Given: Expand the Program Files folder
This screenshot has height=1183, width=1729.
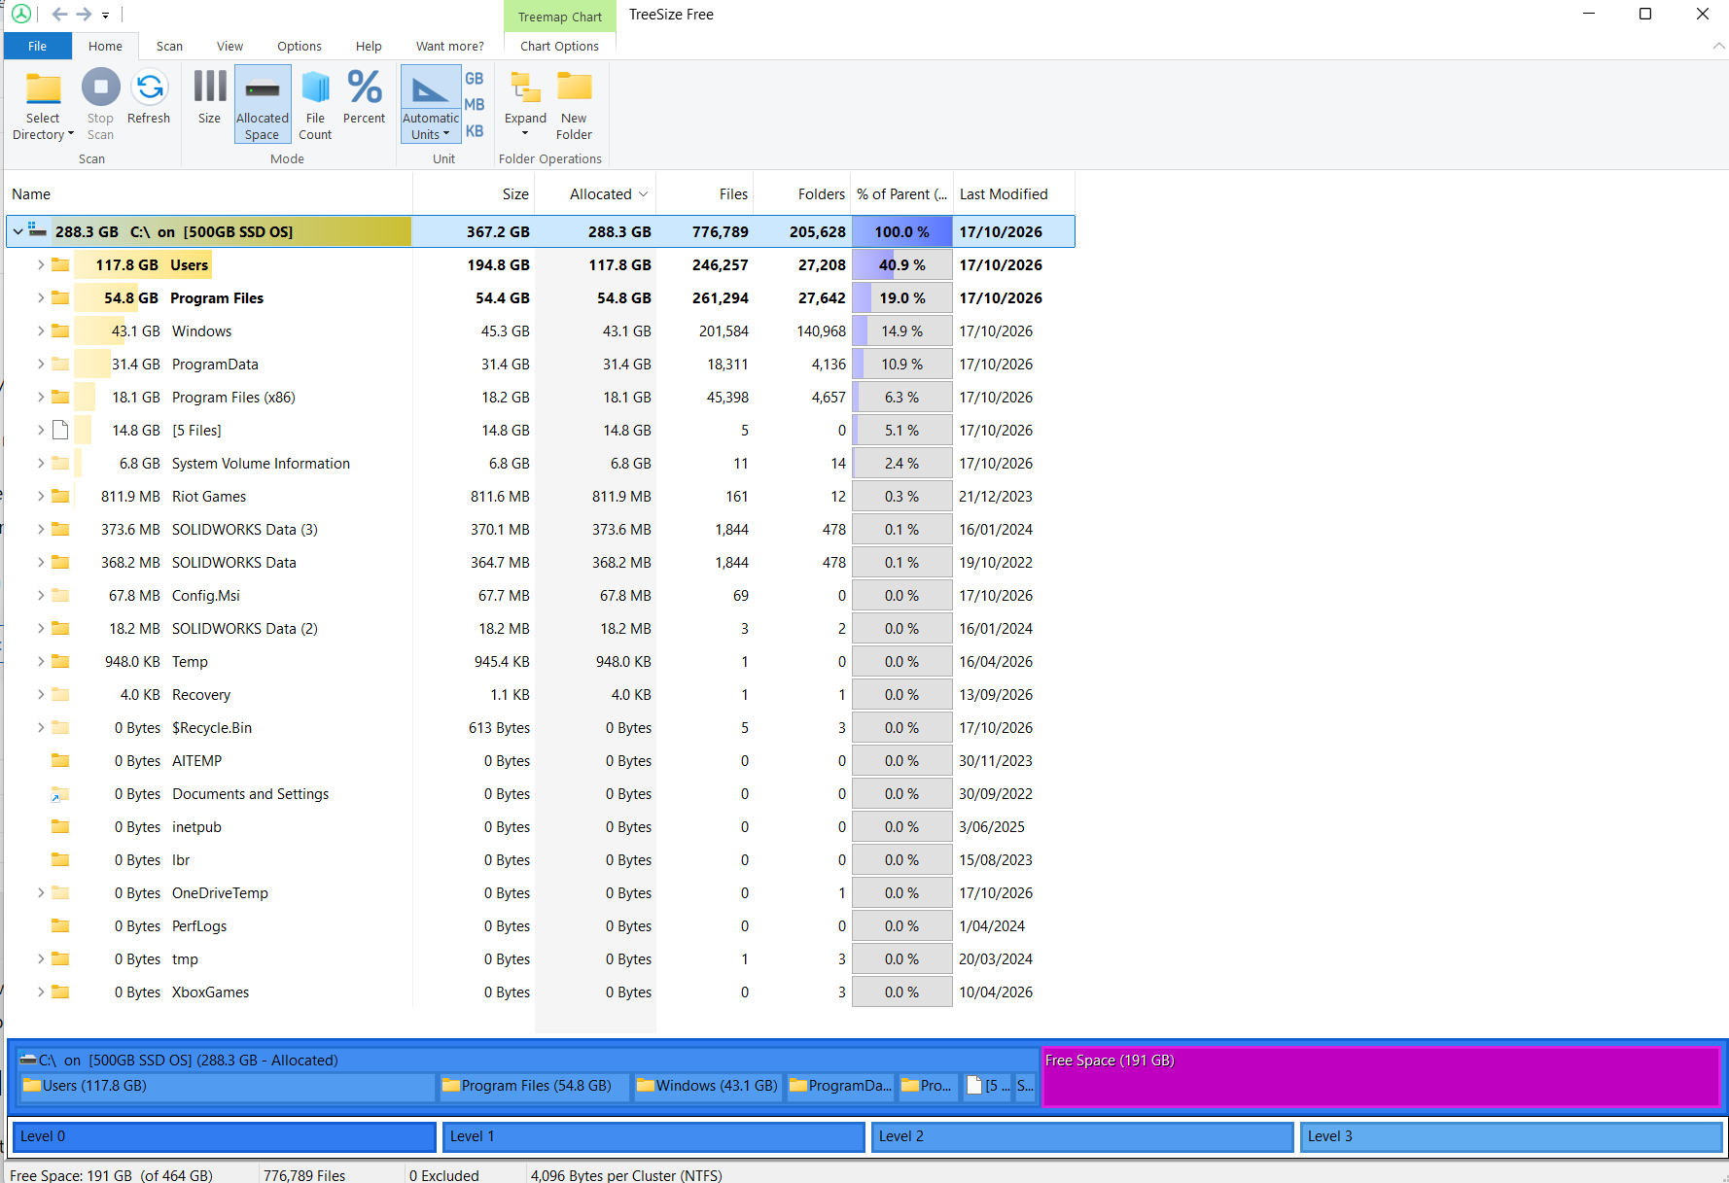Looking at the screenshot, I should click(40, 297).
